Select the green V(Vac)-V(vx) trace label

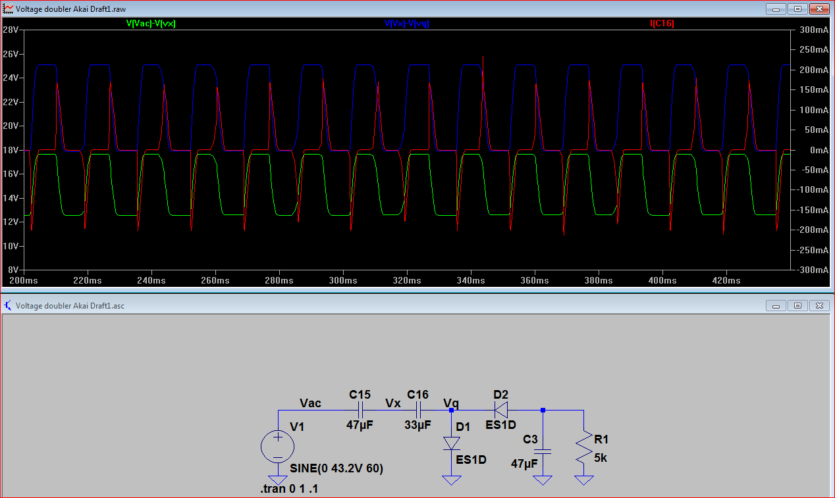point(151,24)
